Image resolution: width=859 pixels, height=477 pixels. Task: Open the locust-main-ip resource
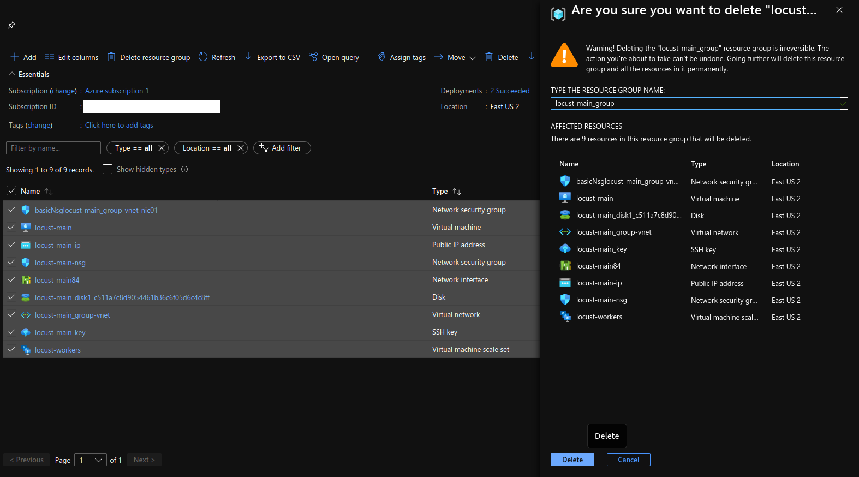(58, 245)
